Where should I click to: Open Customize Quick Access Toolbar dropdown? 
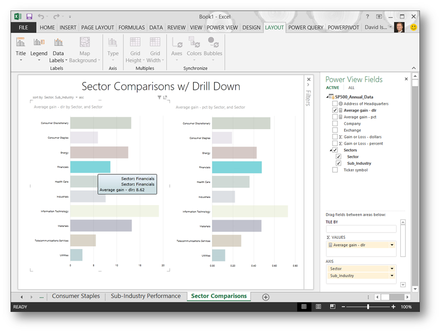pos(70,17)
